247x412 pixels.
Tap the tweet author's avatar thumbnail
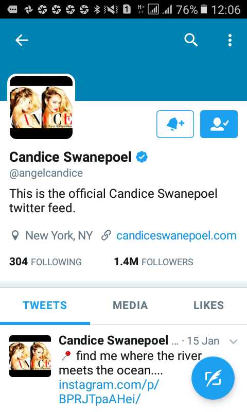point(30,356)
